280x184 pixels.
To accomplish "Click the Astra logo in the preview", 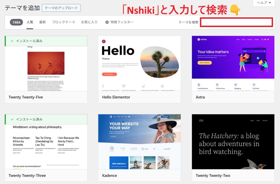I will coord(202,39).
